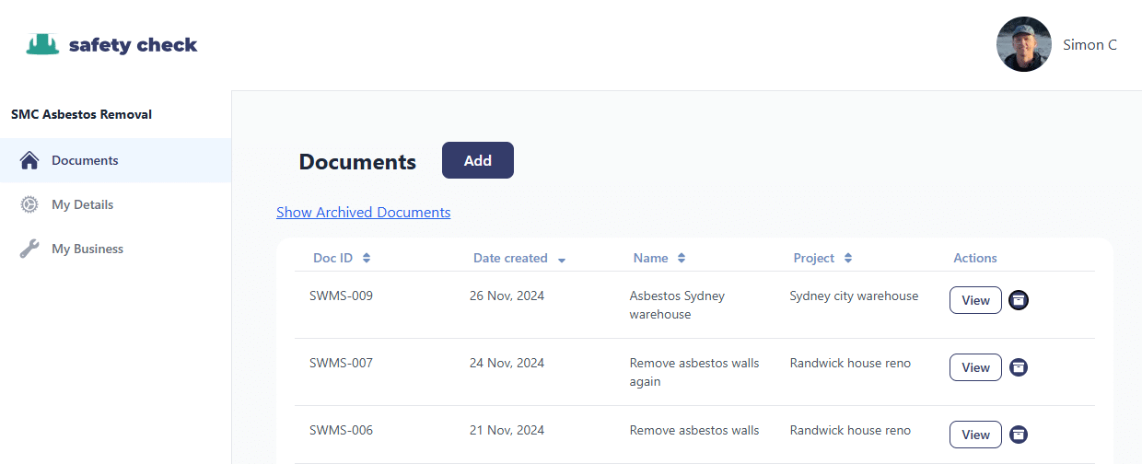Click the safety check logo icon
This screenshot has width=1142, height=464.
point(43,44)
